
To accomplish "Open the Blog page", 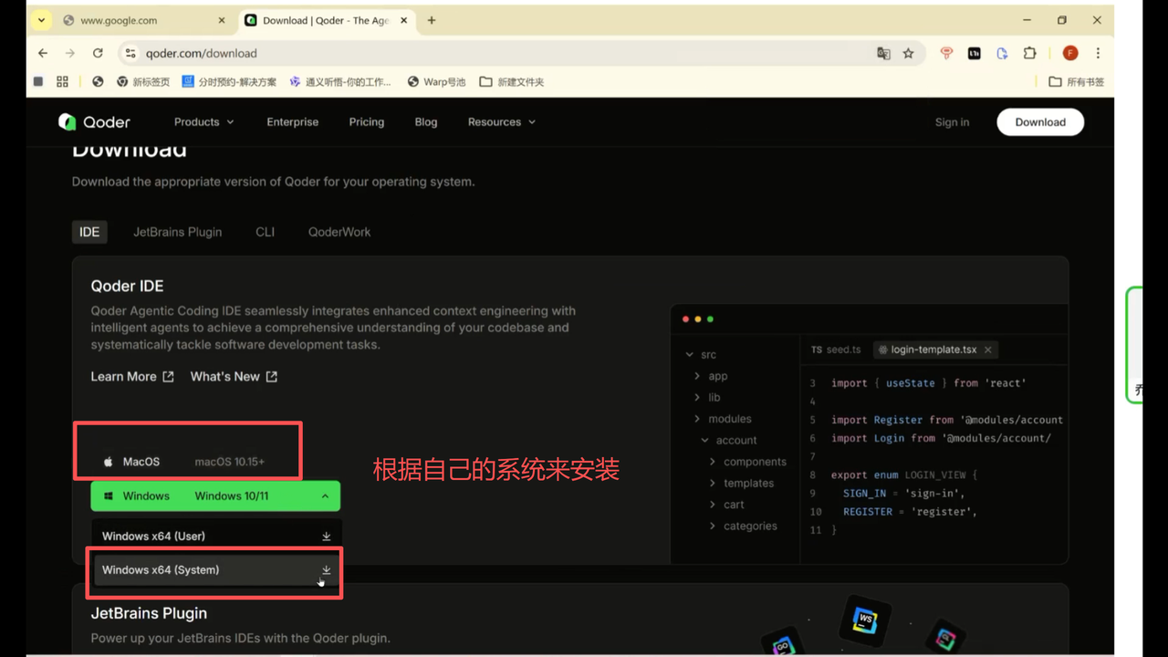I will click(x=426, y=122).
